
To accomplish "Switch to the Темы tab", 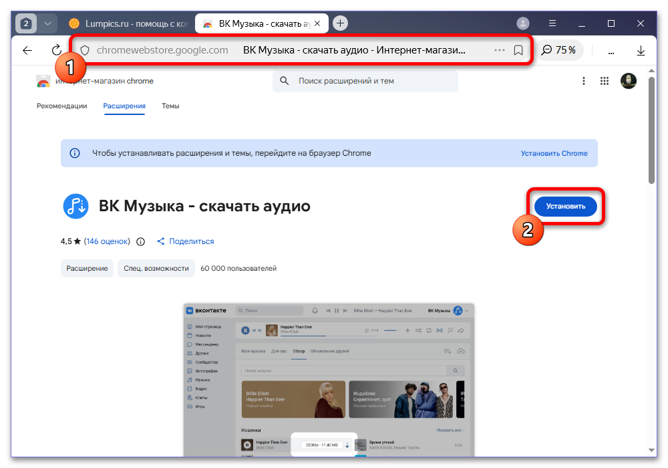I will [170, 106].
